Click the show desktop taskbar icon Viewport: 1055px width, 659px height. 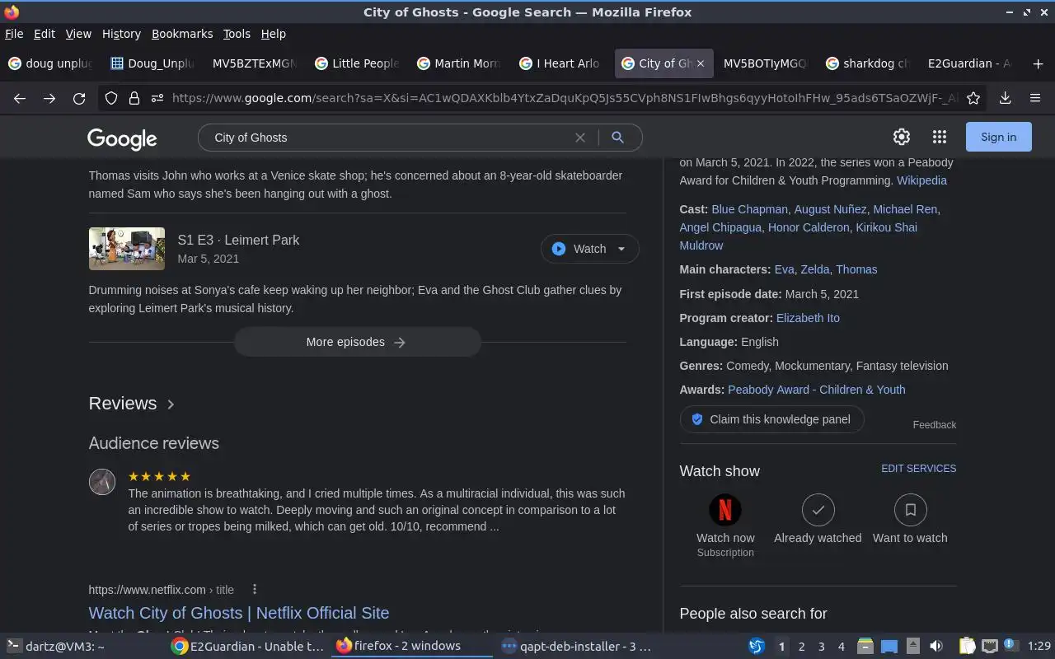pyautogui.click(x=889, y=647)
